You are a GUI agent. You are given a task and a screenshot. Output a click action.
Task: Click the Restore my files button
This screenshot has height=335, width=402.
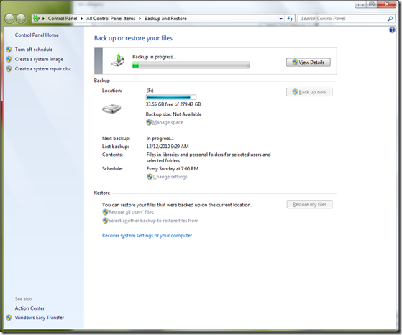(x=309, y=204)
